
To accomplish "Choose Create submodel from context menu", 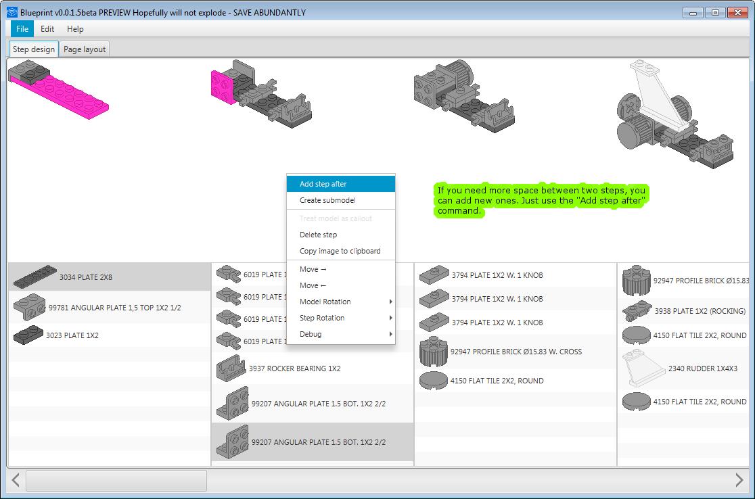I will pyautogui.click(x=341, y=200).
